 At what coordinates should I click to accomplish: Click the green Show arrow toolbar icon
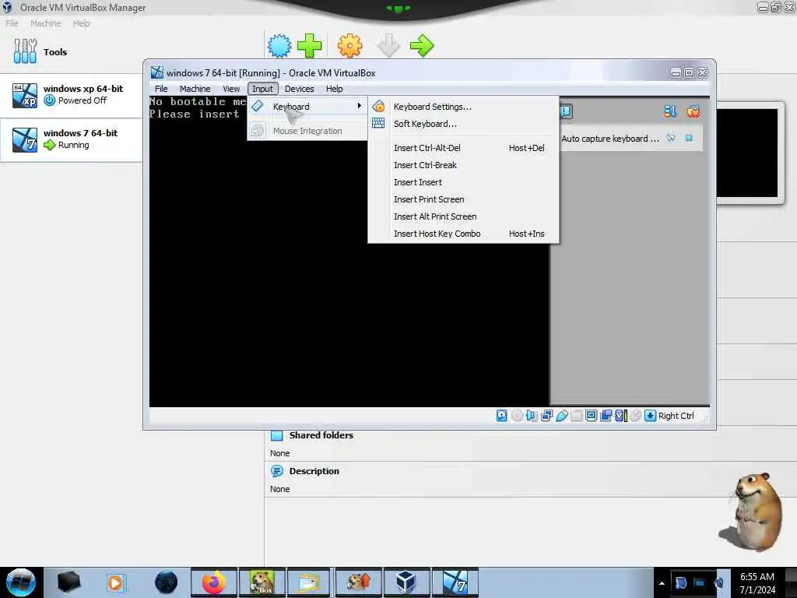tap(422, 46)
